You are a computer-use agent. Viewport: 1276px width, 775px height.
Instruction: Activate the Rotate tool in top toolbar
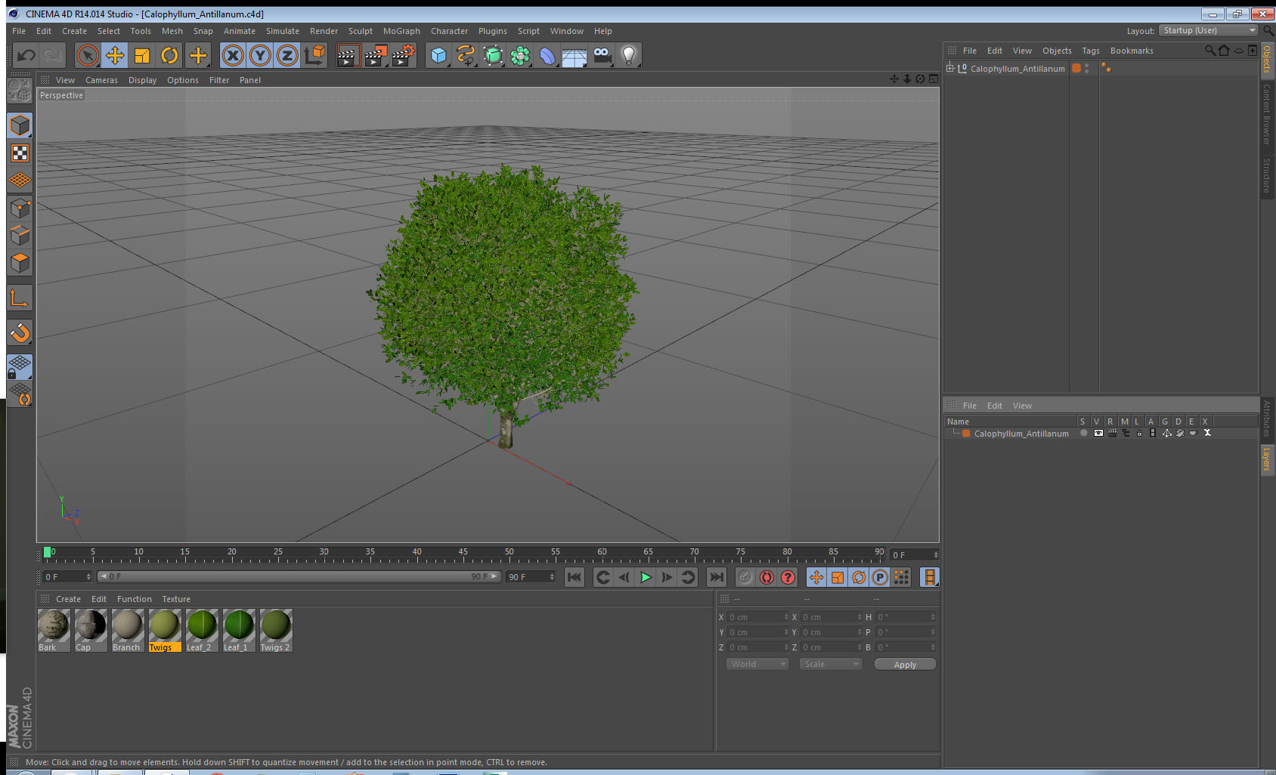pyautogui.click(x=170, y=55)
